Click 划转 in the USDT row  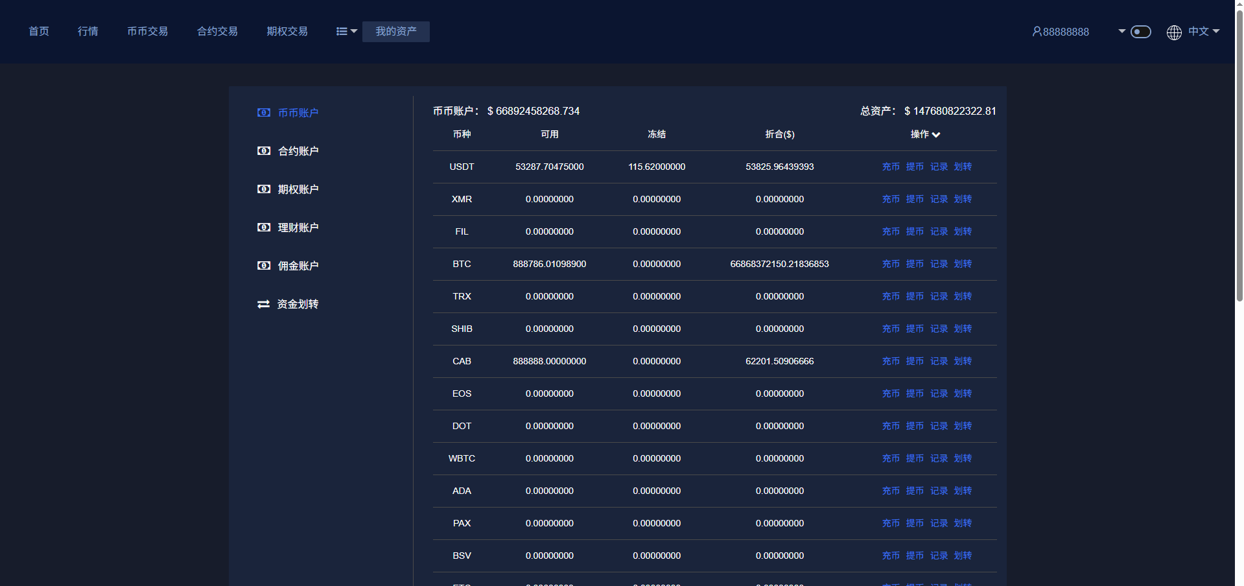(963, 167)
